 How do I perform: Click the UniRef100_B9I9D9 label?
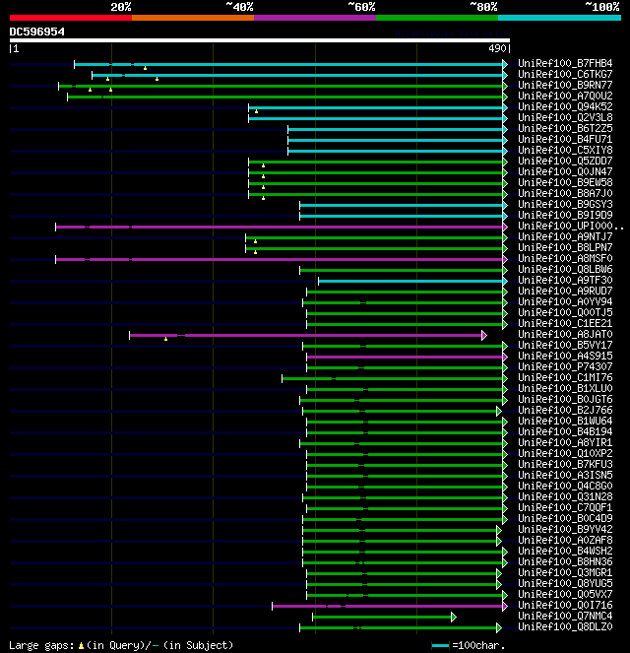pos(565,215)
